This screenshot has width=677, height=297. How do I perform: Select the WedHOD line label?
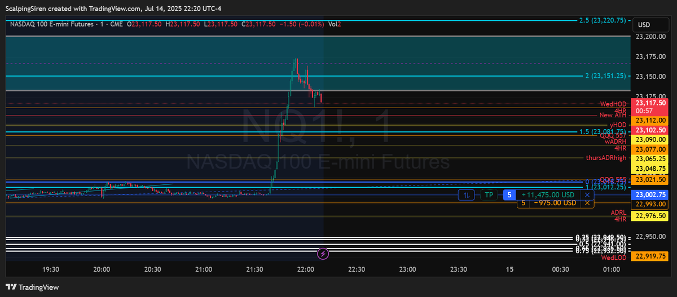click(613, 104)
